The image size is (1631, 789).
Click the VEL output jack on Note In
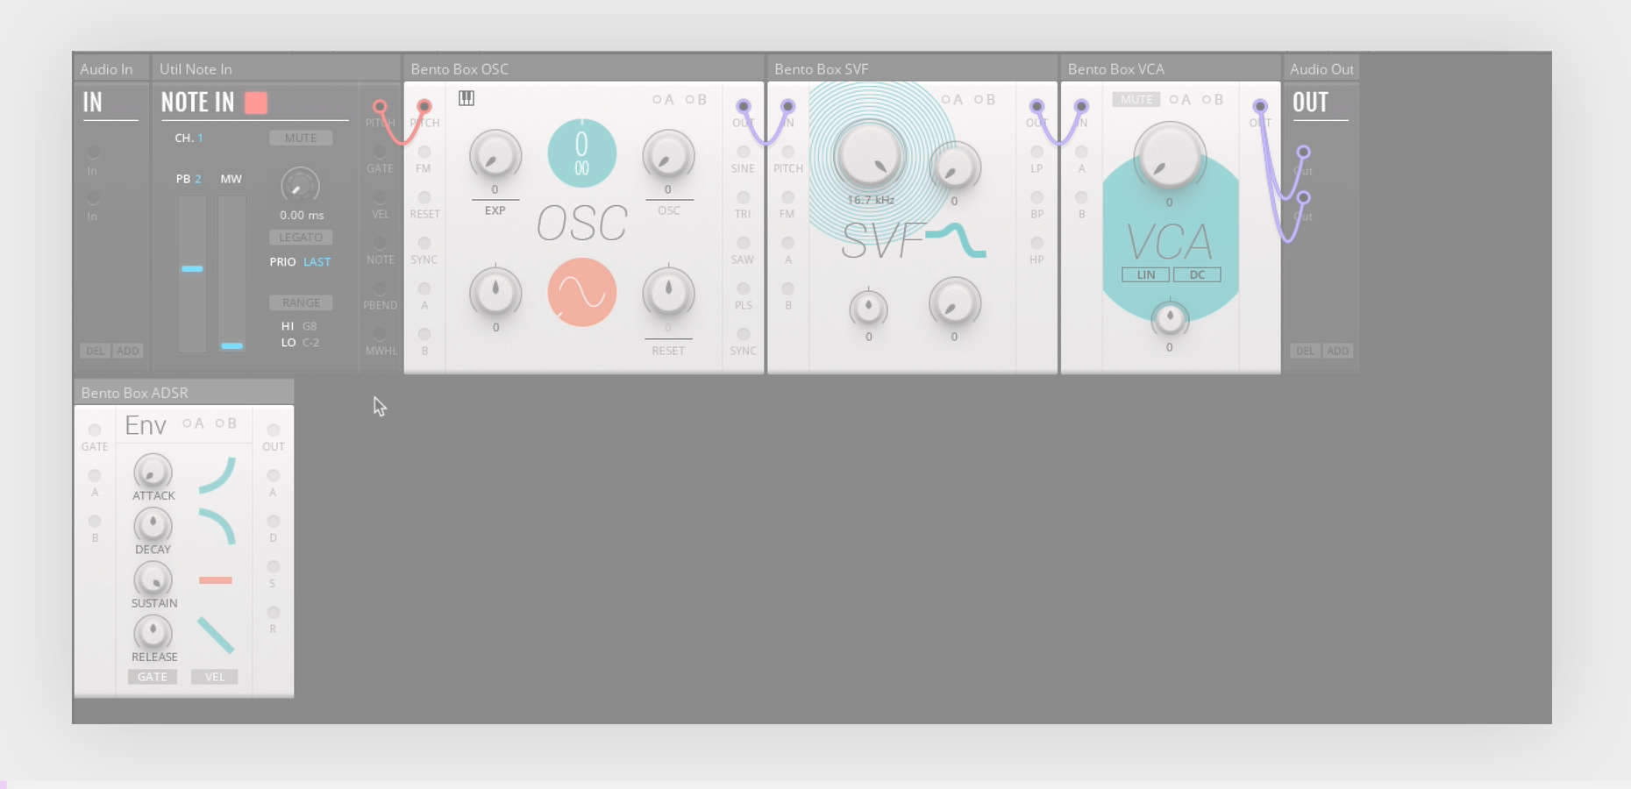click(x=380, y=198)
